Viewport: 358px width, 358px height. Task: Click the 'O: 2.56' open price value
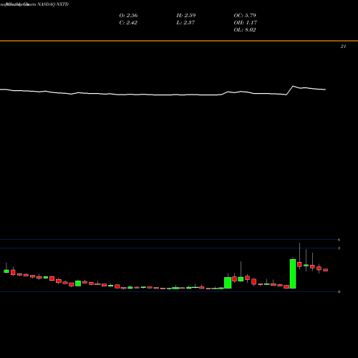[128, 16]
